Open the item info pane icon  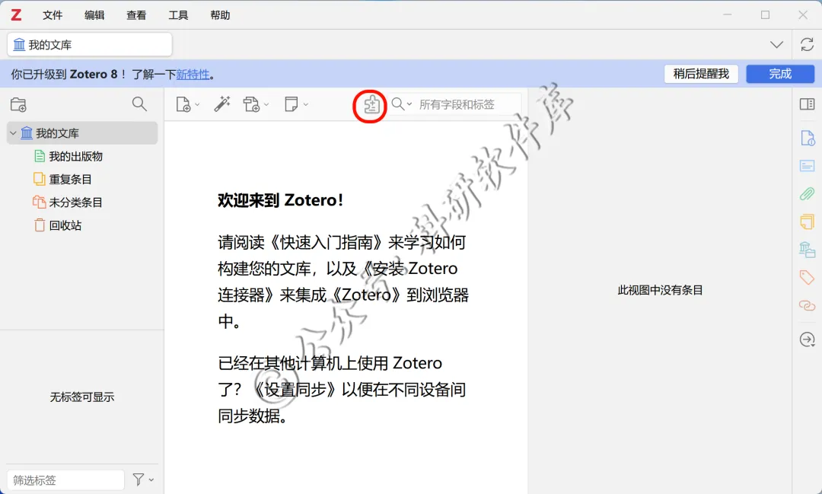808,138
